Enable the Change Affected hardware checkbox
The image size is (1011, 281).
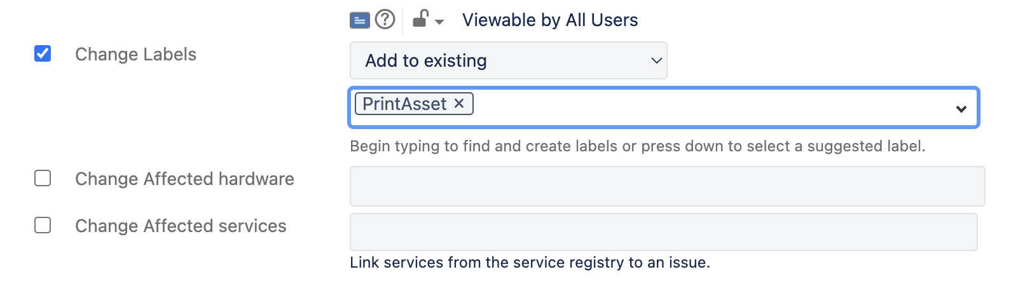click(43, 178)
